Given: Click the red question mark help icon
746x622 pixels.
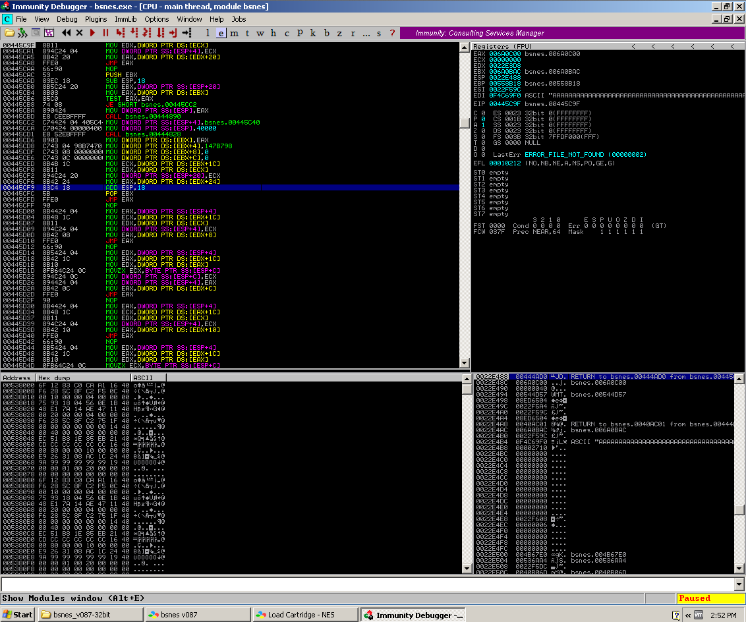Looking at the screenshot, I should click(x=392, y=33).
